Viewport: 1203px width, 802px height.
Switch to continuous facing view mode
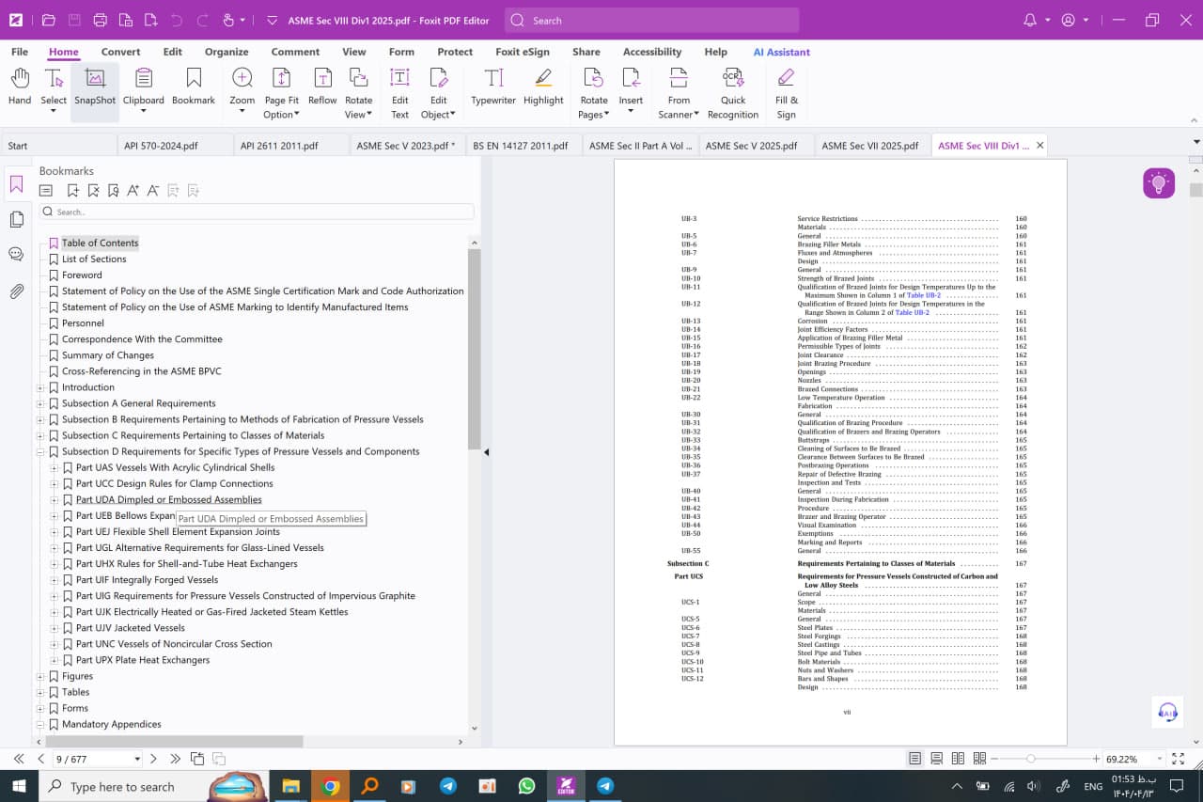[x=979, y=759]
